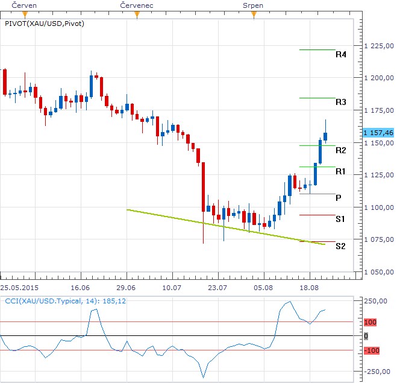Click the P pivot level label

(x=338, y=198)
